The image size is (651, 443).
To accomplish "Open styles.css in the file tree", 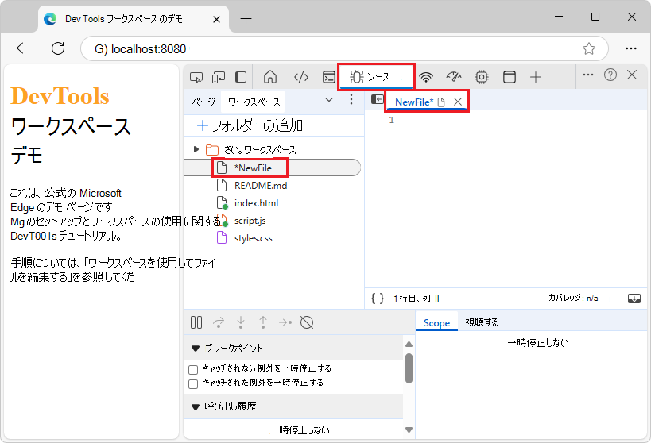I will coord(253,238).
